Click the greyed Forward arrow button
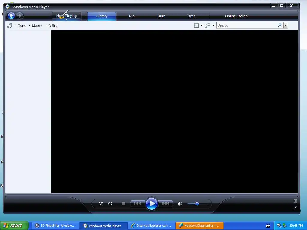Screen dimensions: 307x230 tap(19, 16)
